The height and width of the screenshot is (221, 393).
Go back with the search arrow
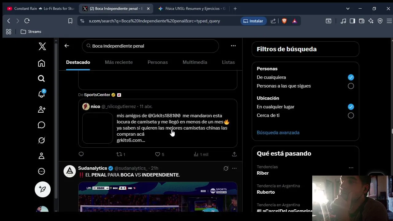(x=67, y=46)
